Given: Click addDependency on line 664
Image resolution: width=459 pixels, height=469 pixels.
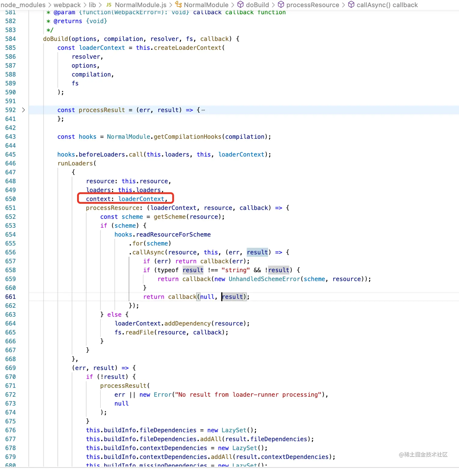Looking at the screenshot, I should [188, 324].
